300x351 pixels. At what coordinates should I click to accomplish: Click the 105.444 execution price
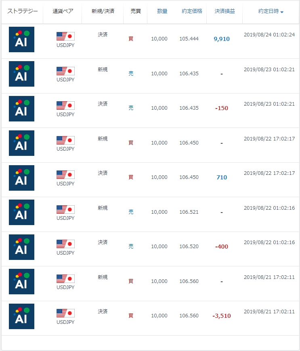point(189,39)
